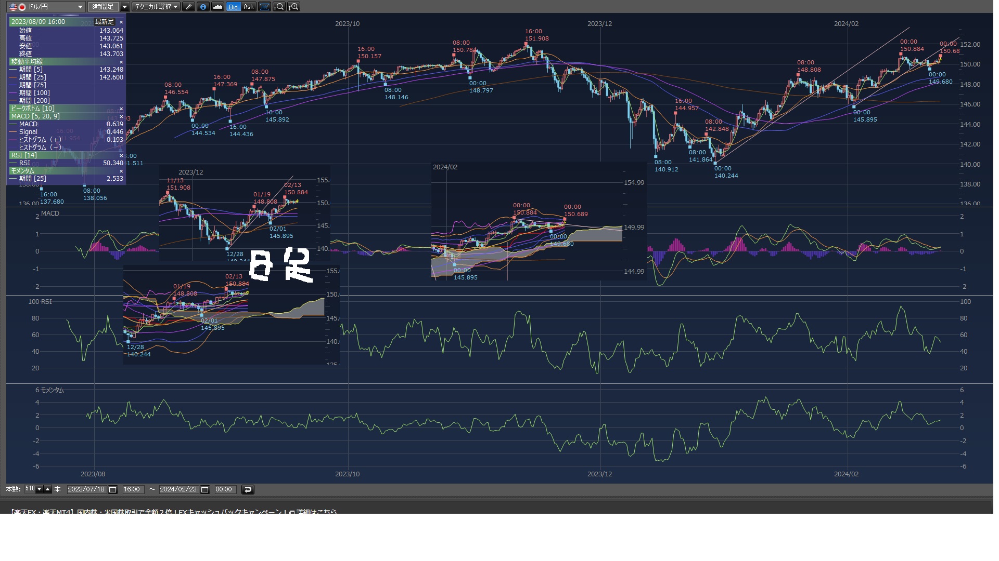This screenshot has width=999, height=561.
Task: Zoom out the chart vertically
Action: click(279, 7)
